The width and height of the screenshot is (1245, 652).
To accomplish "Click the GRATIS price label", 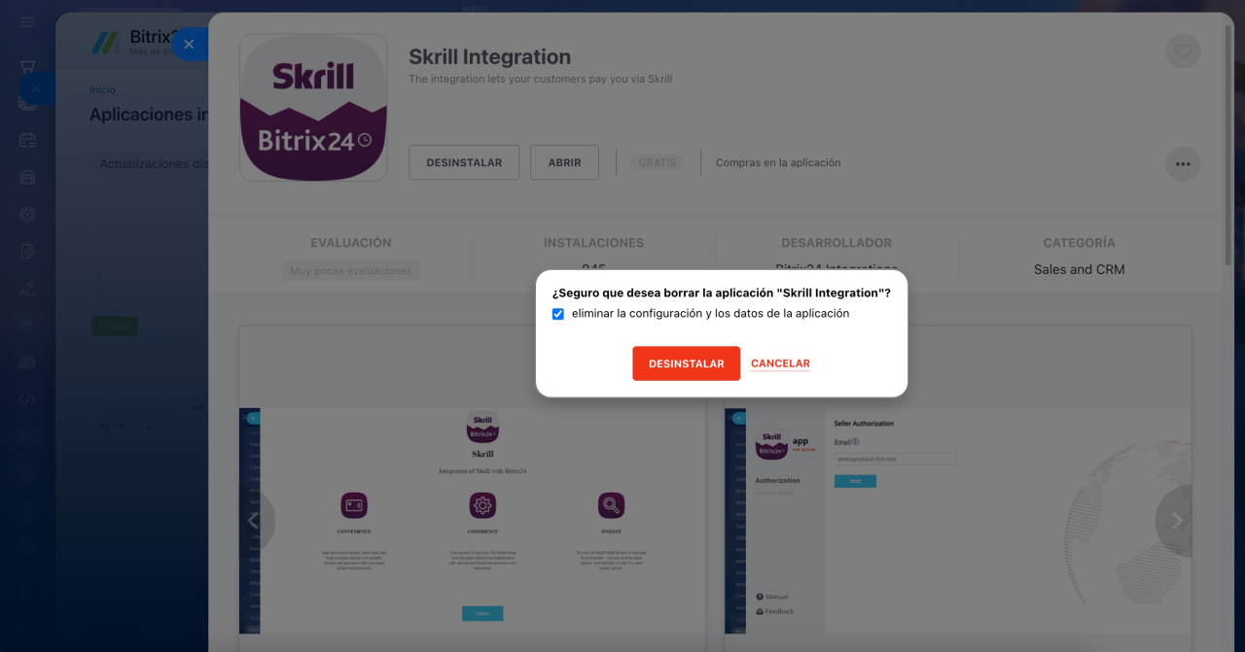I will (x=657, y=162).
